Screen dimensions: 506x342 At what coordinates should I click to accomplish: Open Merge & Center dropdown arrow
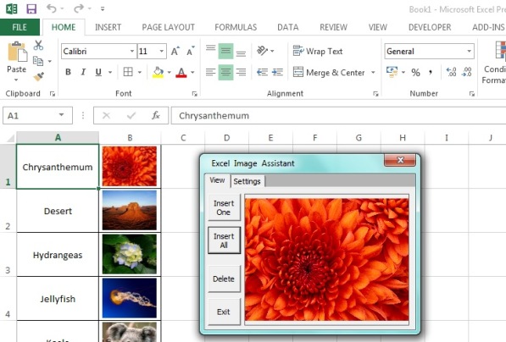pos(373,73)
